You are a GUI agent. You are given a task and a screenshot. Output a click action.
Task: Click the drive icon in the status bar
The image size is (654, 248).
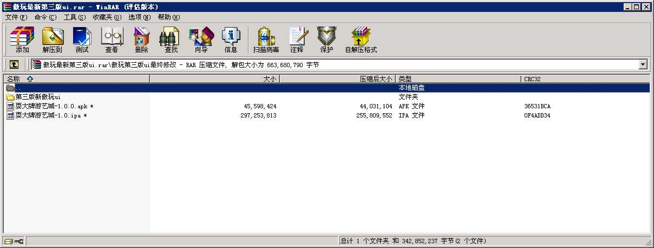(8, 240)
